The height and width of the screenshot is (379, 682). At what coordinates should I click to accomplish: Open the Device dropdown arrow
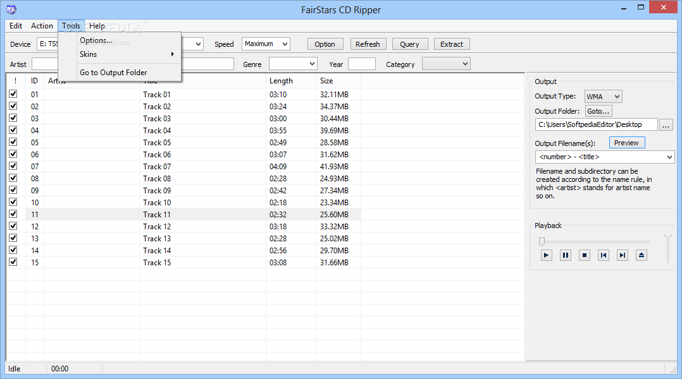coord(199,44)
